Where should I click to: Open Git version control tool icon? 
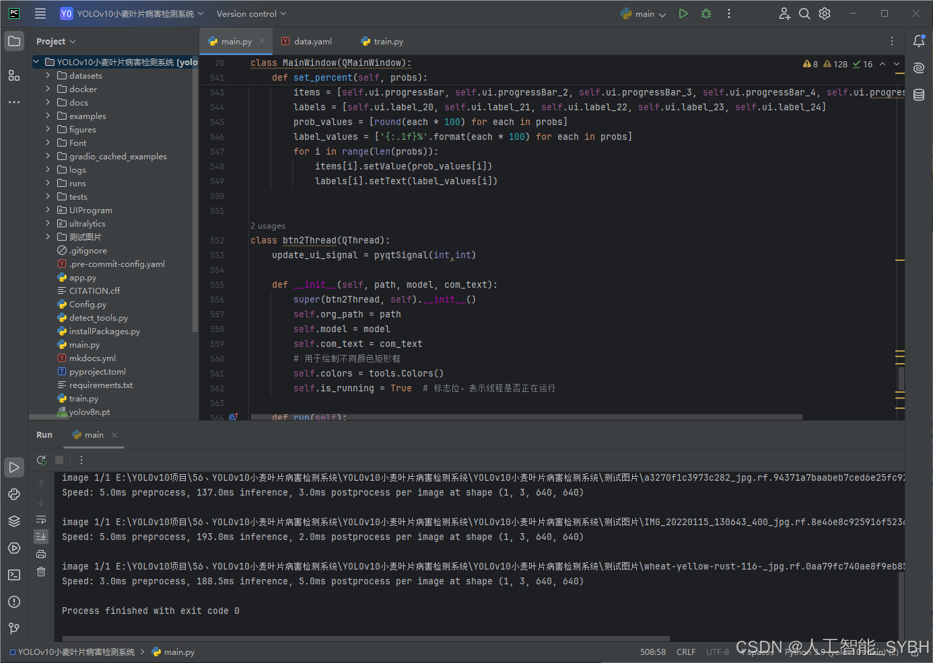[14, 629]
